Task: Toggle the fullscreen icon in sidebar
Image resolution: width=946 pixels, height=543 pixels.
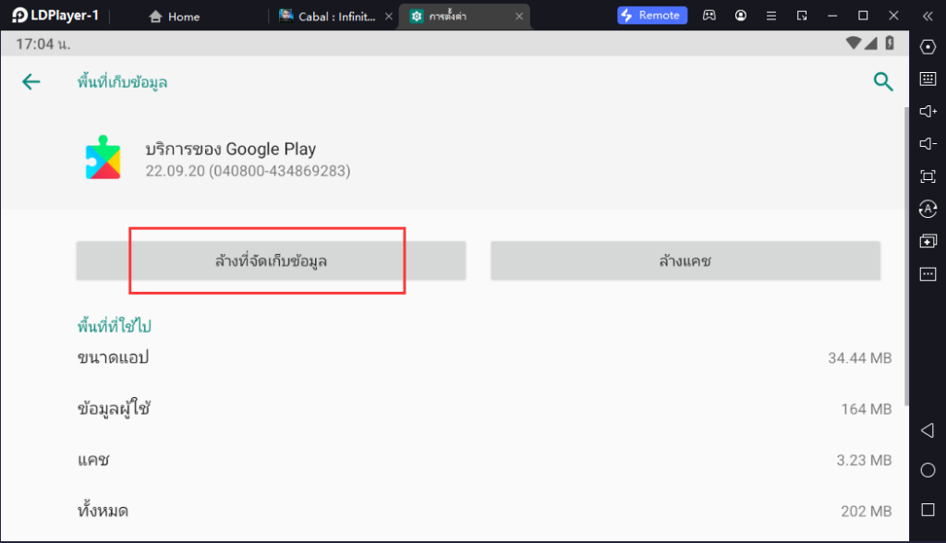Action: [928, 176]
